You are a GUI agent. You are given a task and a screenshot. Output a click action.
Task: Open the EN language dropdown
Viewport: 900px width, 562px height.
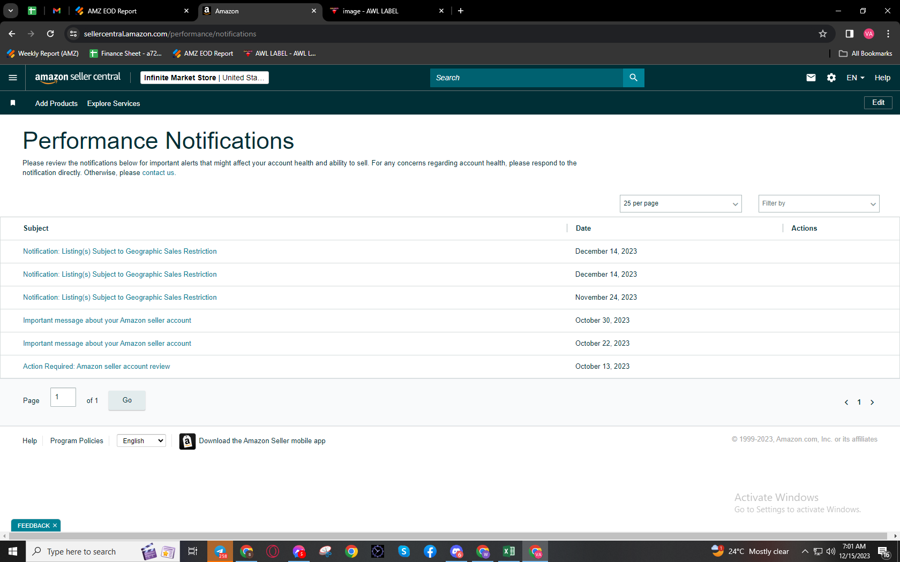point(856,78)
